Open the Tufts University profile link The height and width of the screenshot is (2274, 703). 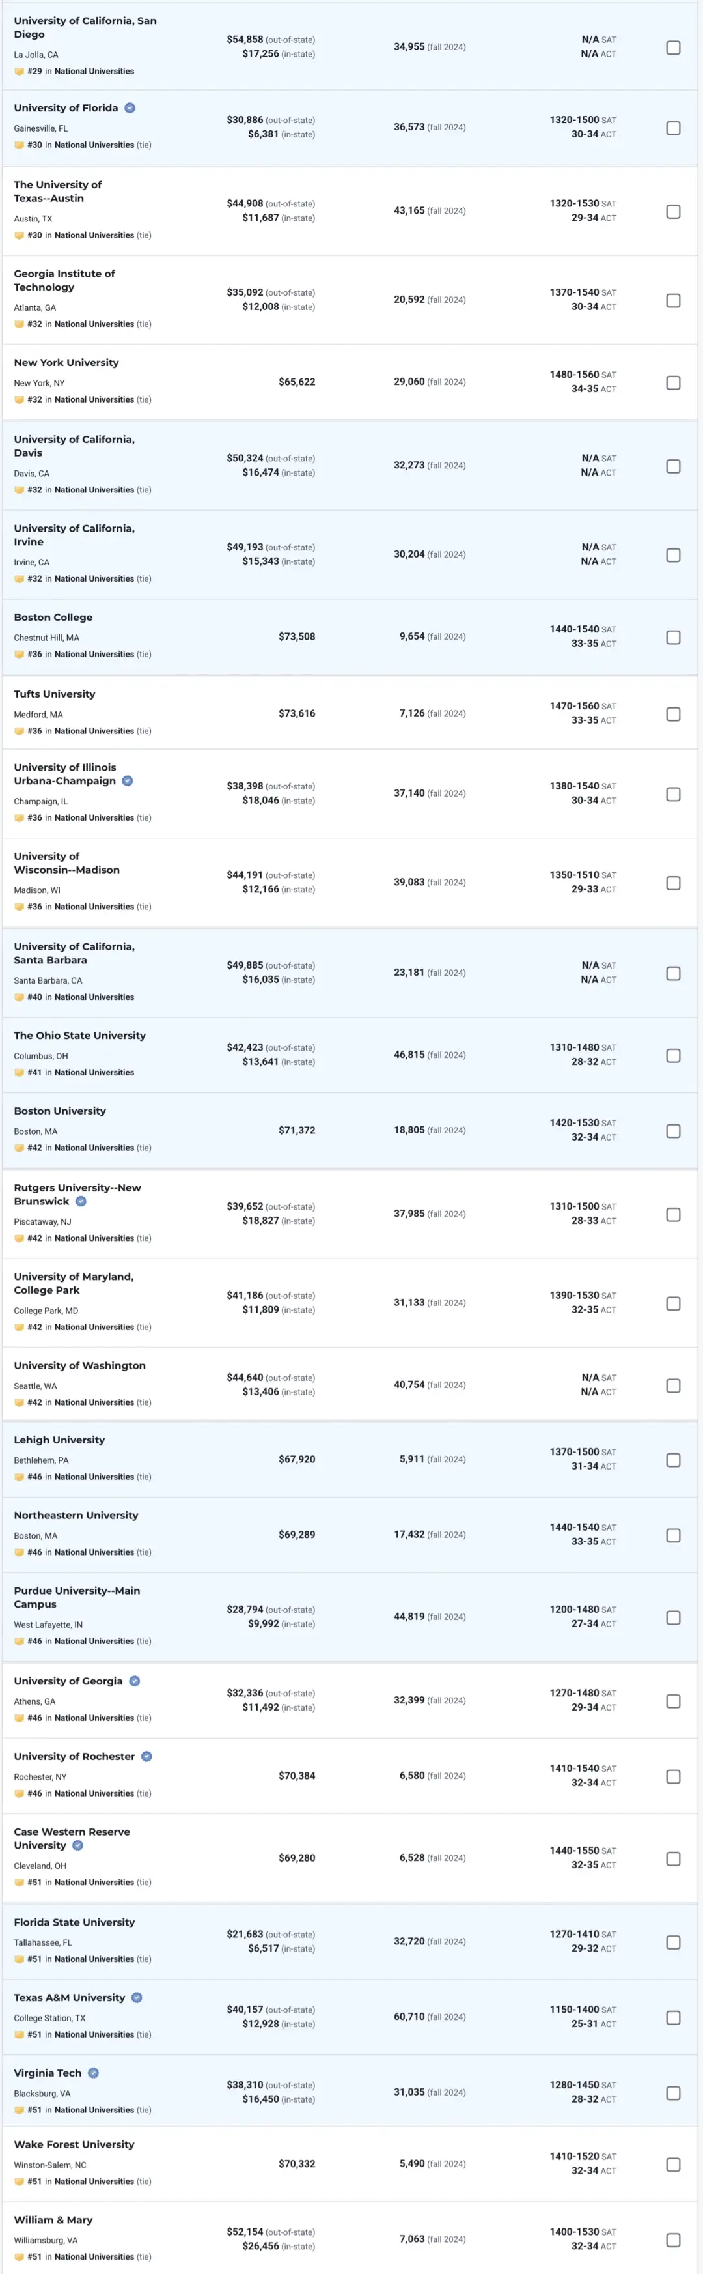pos(55,695)
